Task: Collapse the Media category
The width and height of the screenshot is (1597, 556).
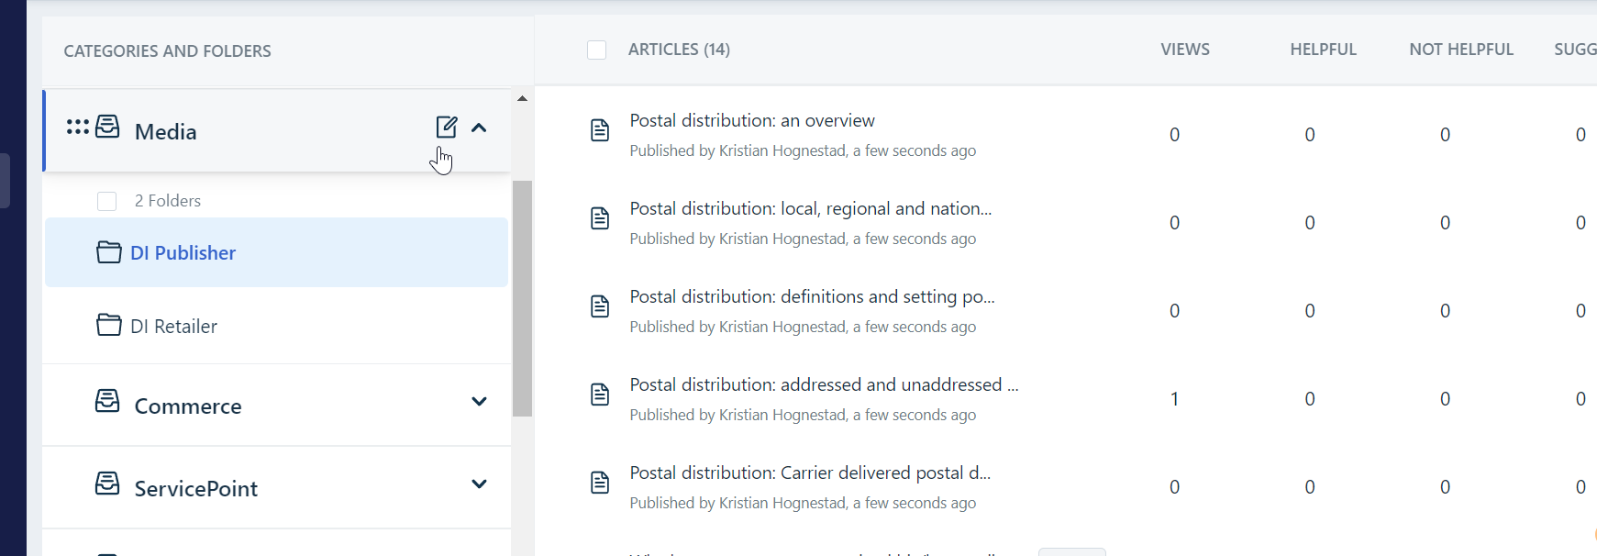Action: click(x=479, y=128)
